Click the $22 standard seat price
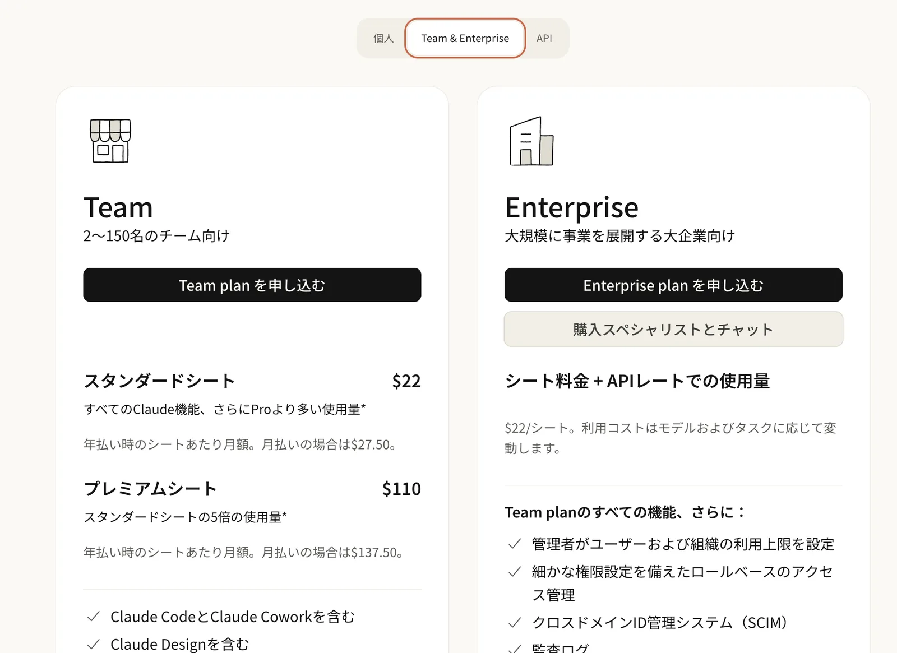The height and width of the screenshot is (653, 897). coord(406,381)
